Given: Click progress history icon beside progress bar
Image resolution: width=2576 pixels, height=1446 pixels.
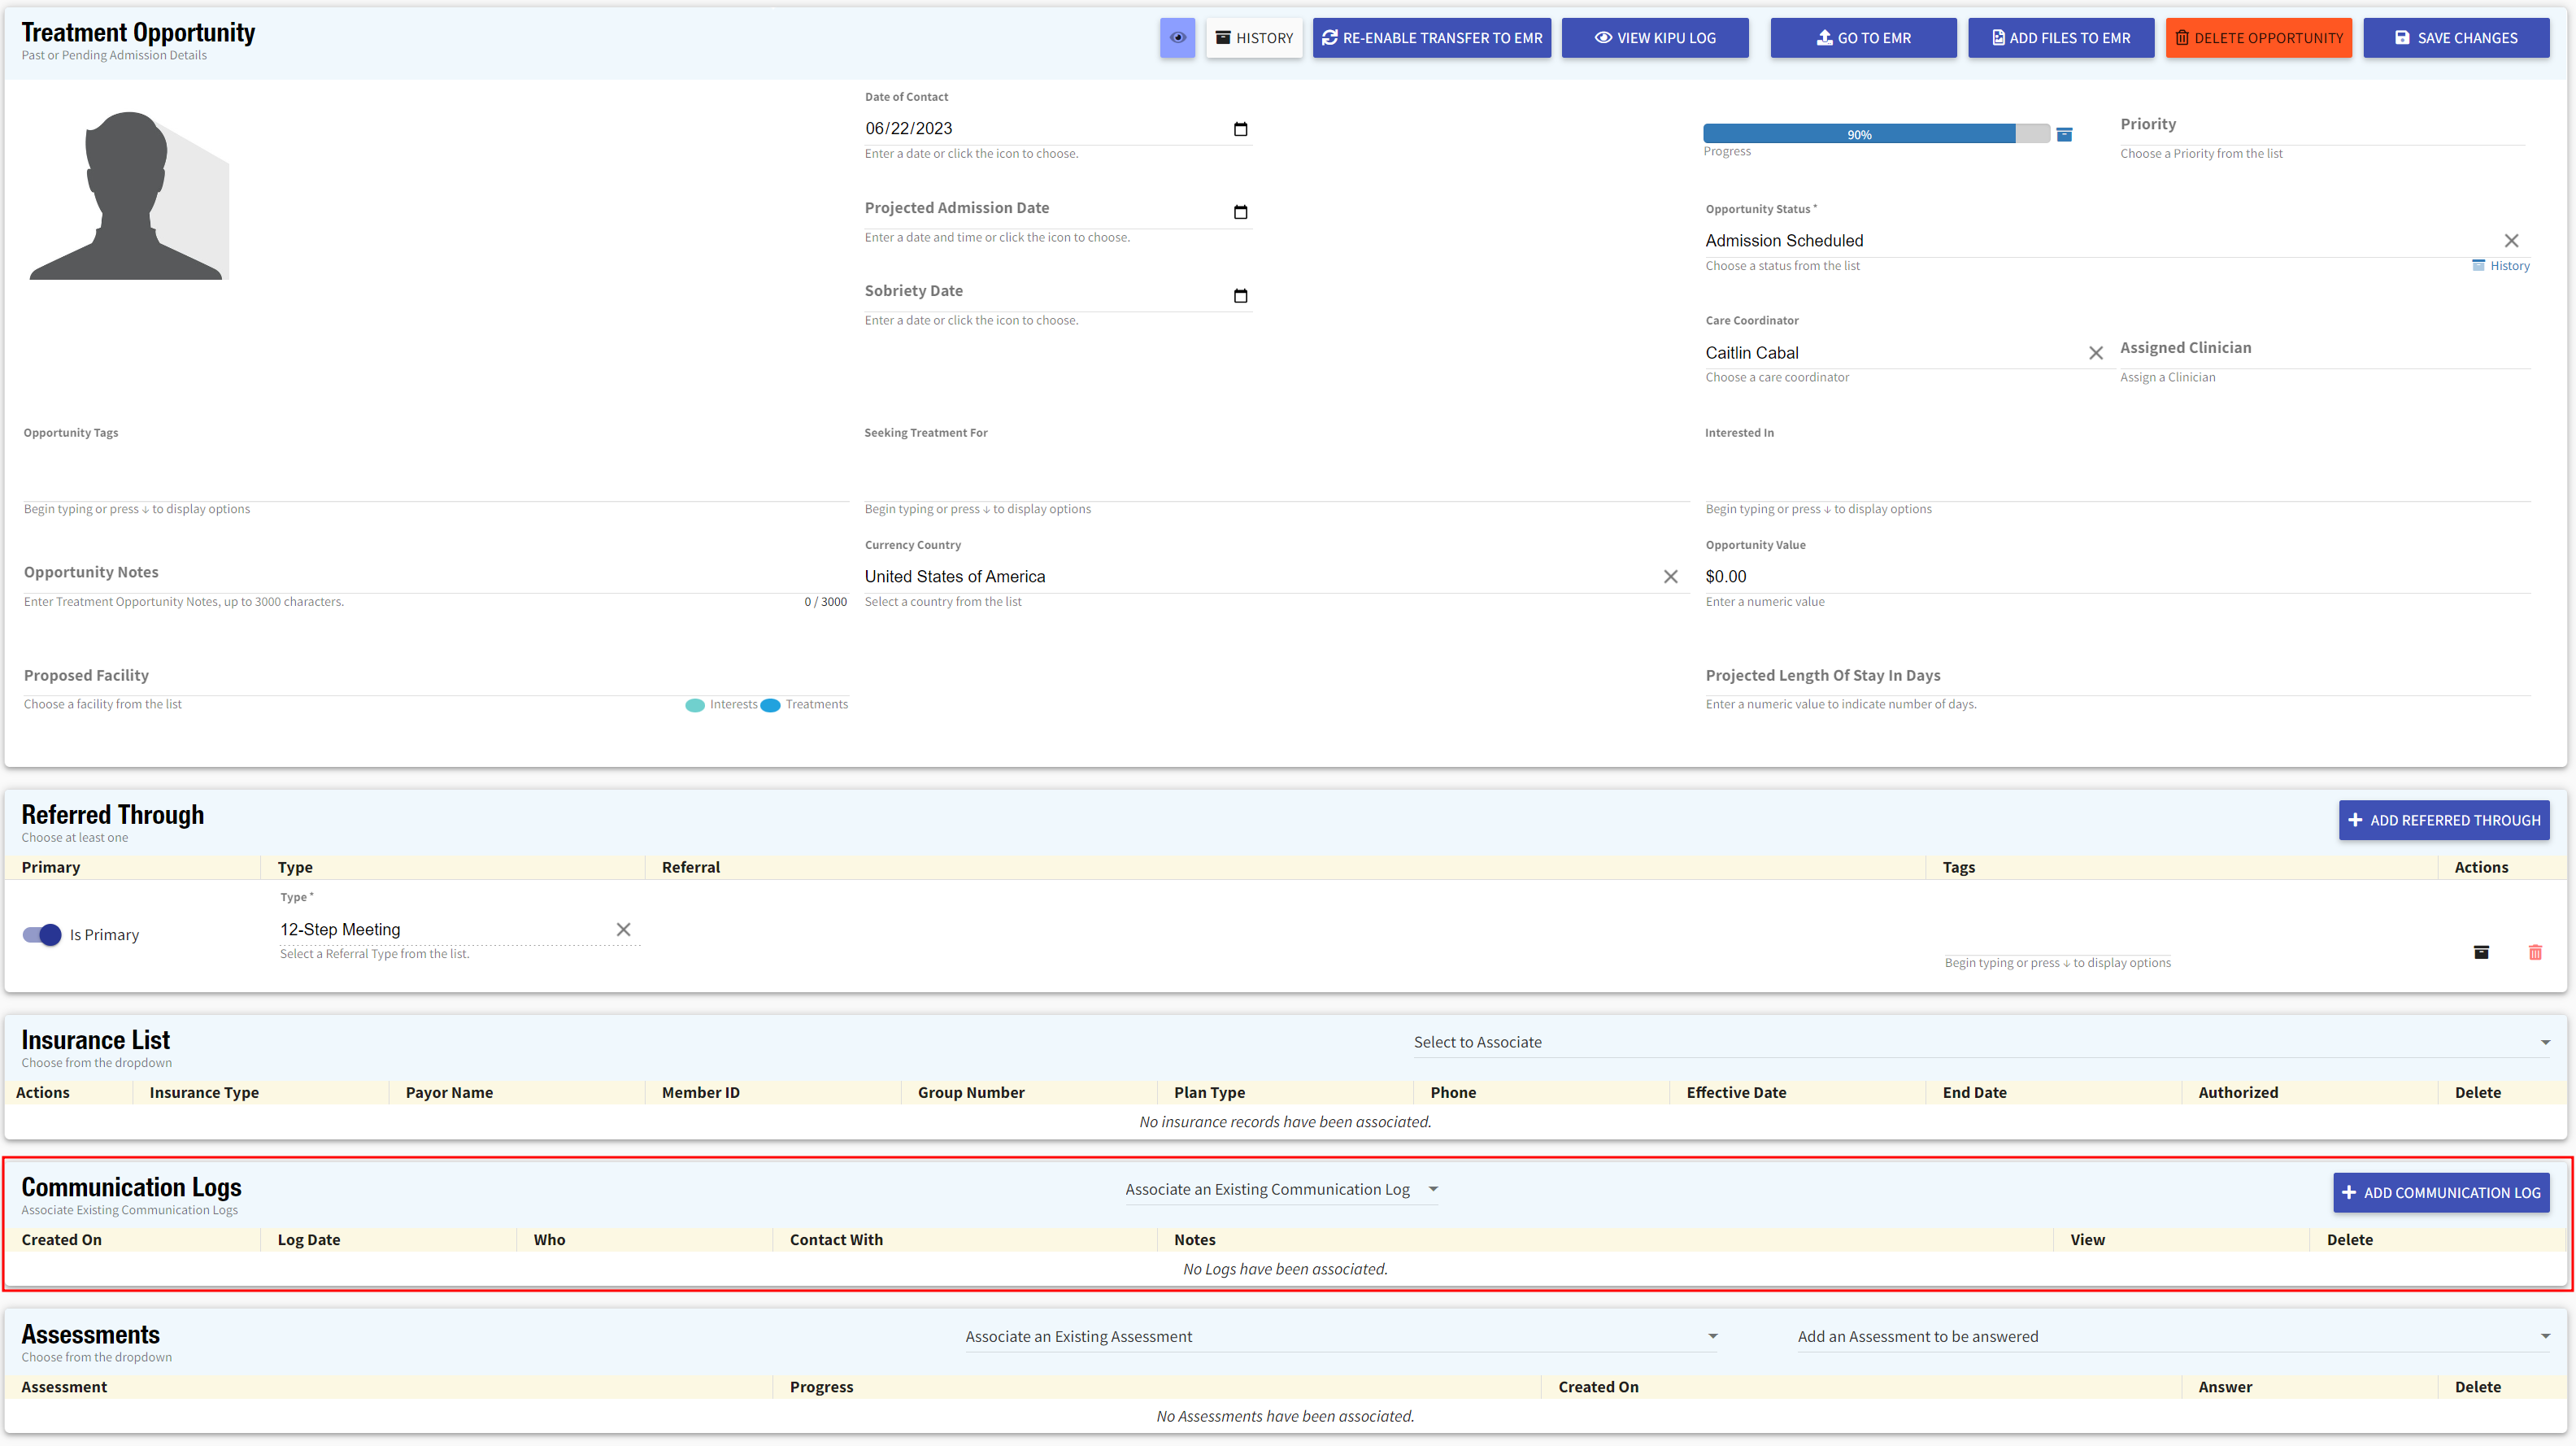Looking at the screenshot, I should [2064, 135].
